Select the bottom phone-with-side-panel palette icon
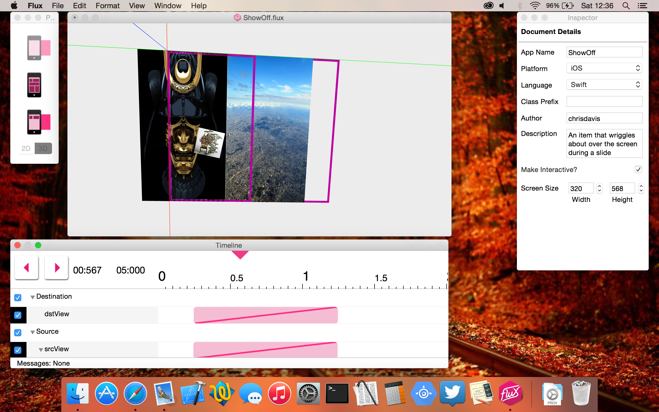The width and height of the screenshot is (659, 412). (x=38, y=122)
